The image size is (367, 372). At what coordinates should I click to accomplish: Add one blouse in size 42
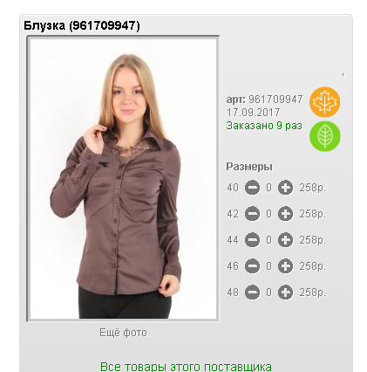[285, 214]
